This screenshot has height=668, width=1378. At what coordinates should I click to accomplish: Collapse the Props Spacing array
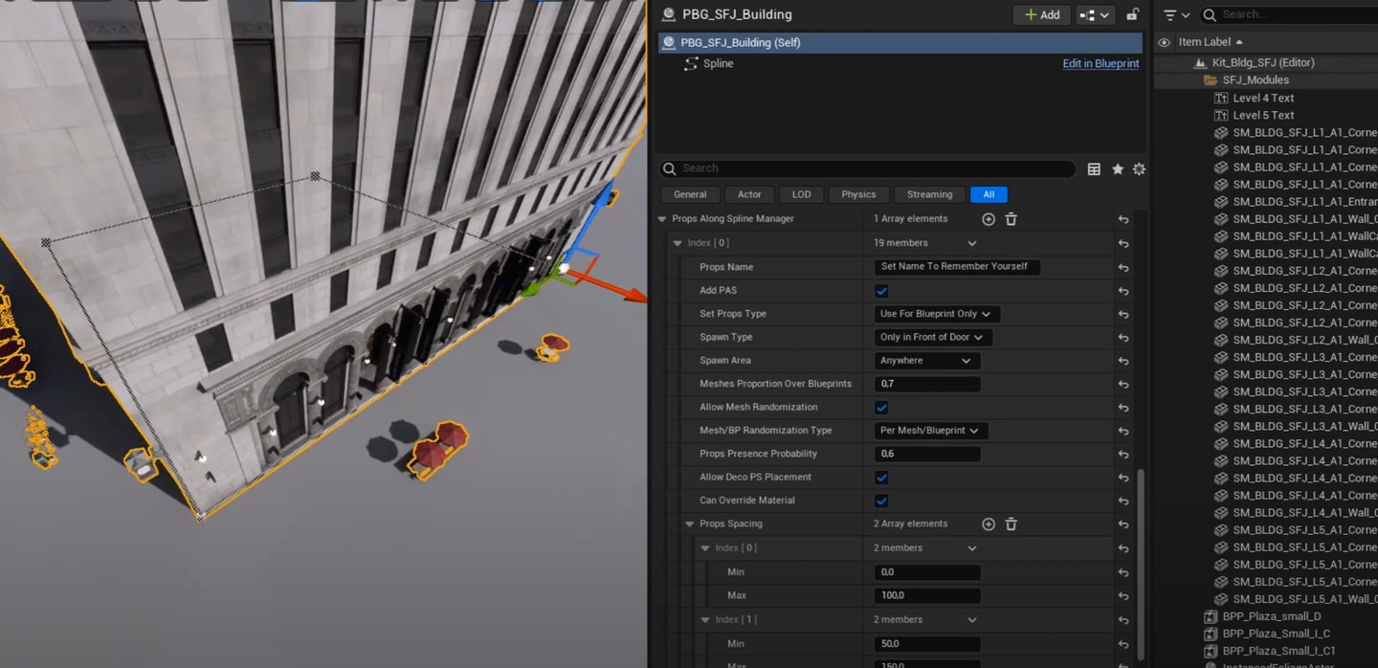click(x=690, y=524)
